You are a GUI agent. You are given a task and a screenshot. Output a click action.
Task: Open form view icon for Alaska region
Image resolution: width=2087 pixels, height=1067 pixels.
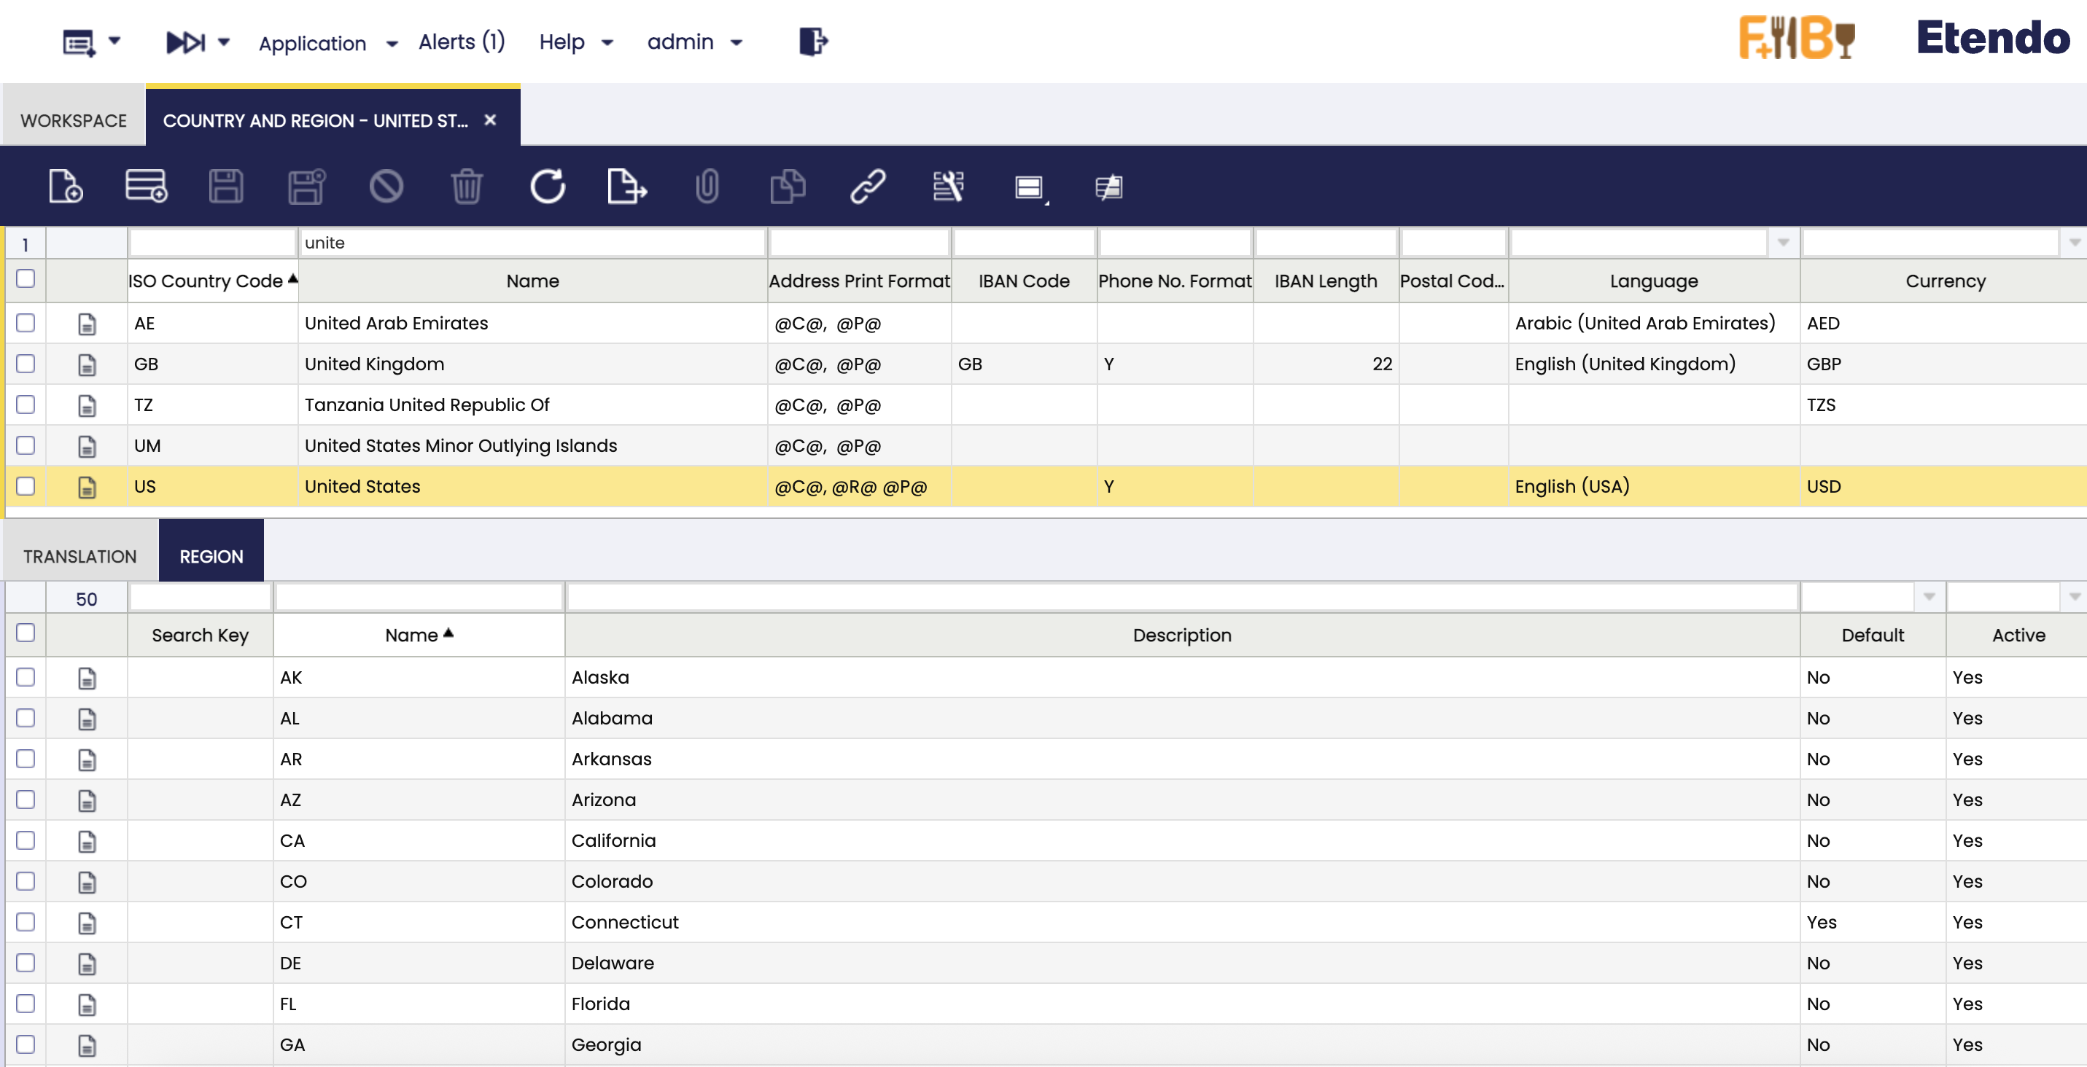point(87,679)
